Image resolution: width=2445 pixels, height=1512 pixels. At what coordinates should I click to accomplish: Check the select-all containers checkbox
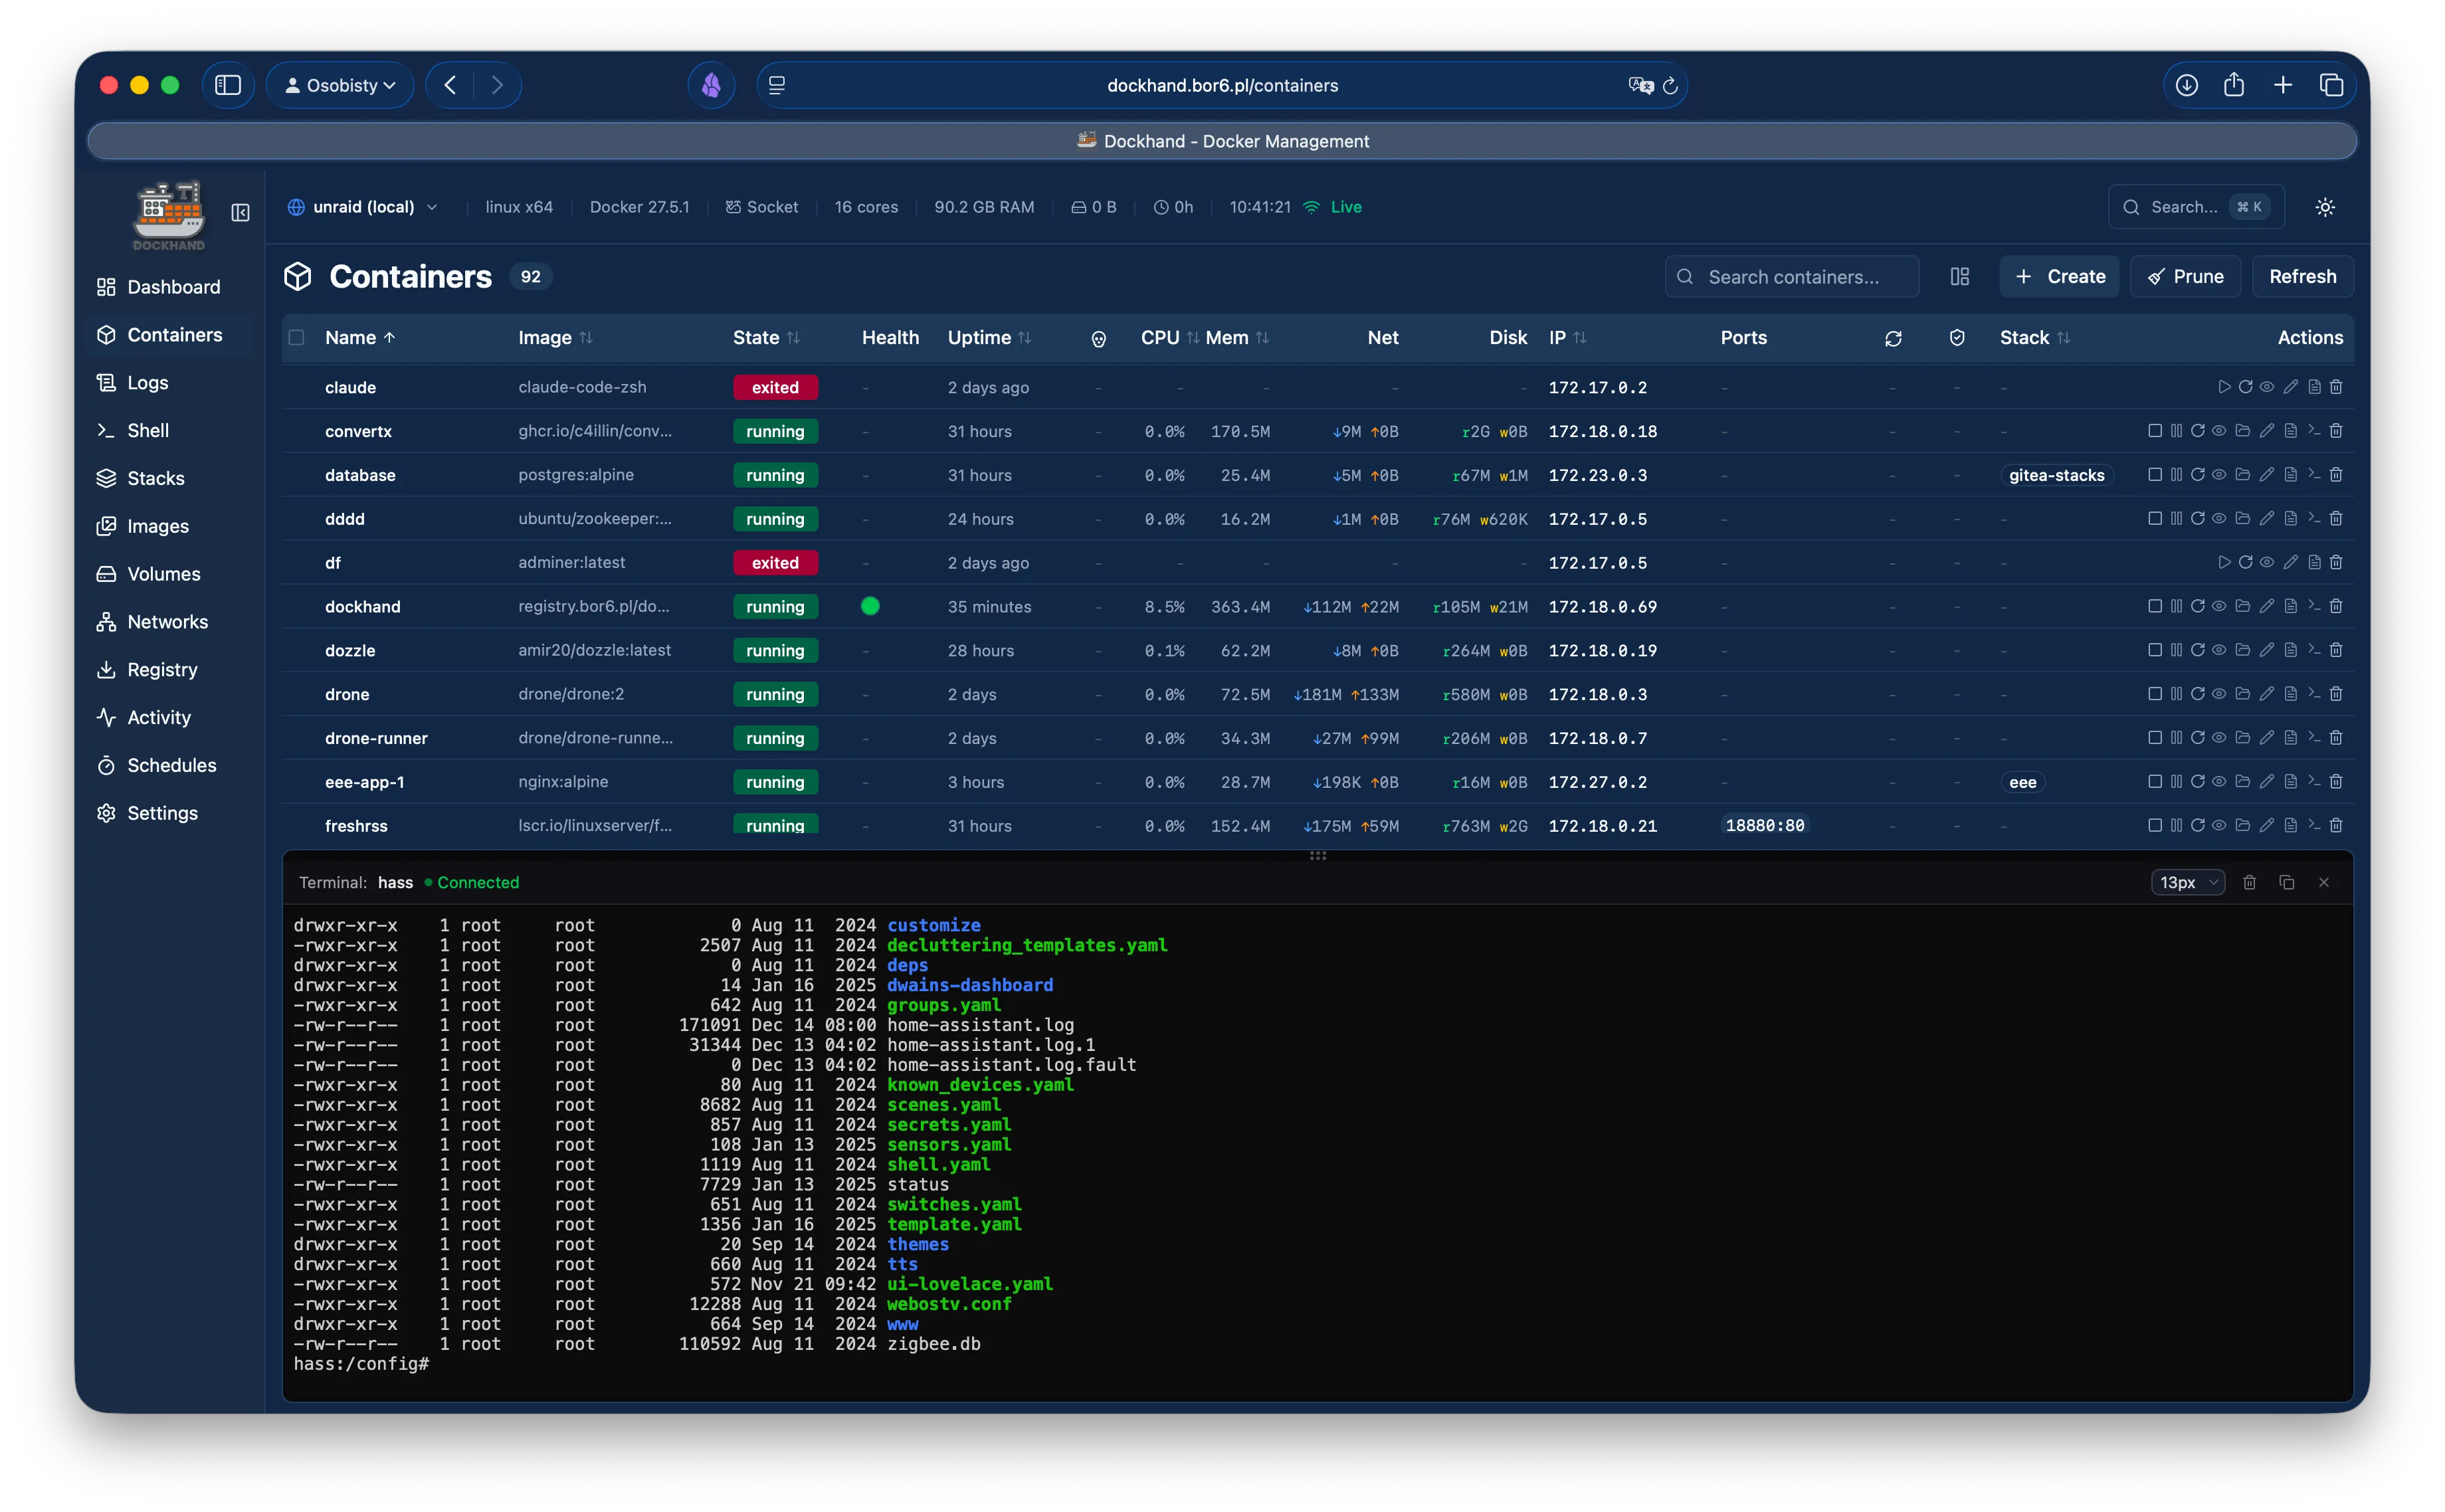297,337
